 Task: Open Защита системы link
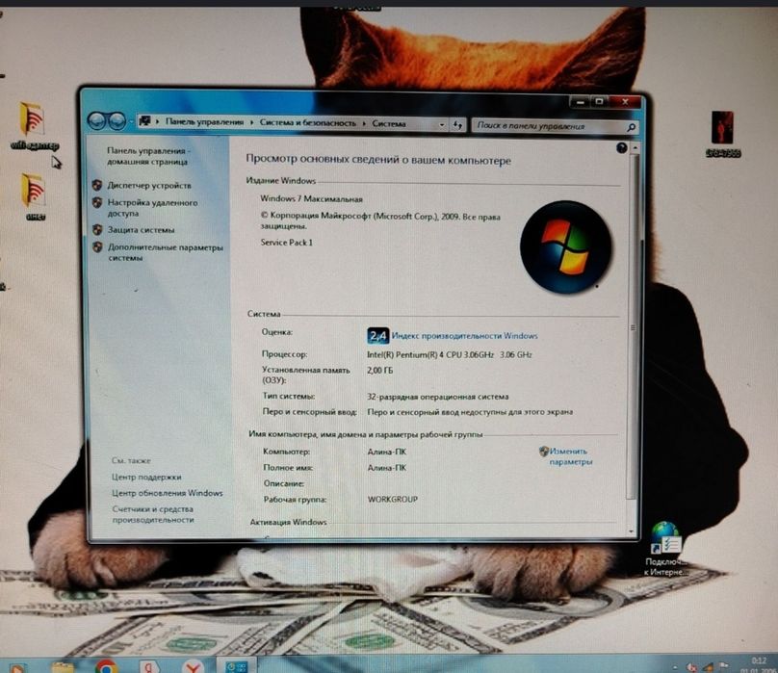pyautogui.click(x=141, y=230)
